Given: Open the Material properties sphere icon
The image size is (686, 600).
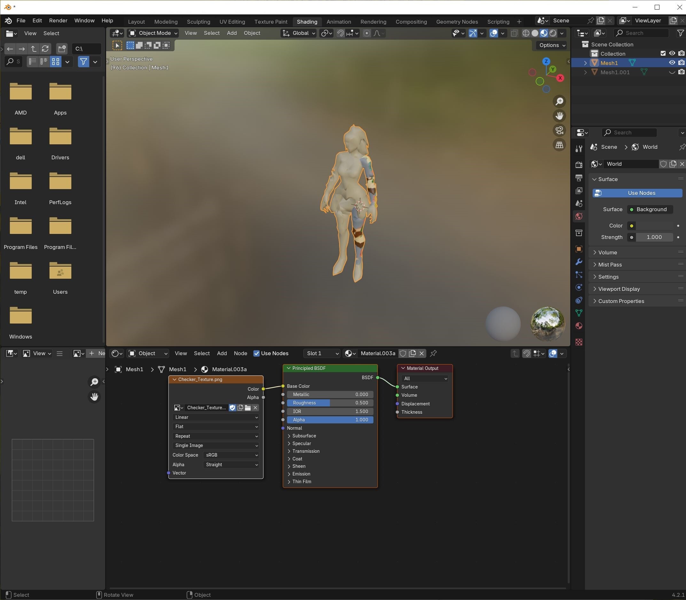Looking at the screenshot, I should (x=579, y=326).
